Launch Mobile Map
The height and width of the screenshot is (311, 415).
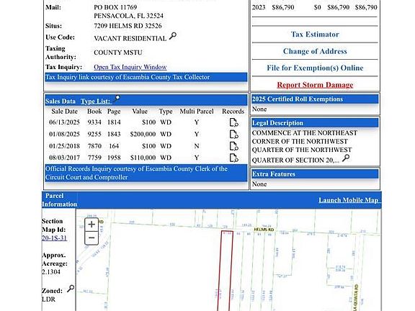(x=349, y=200)
